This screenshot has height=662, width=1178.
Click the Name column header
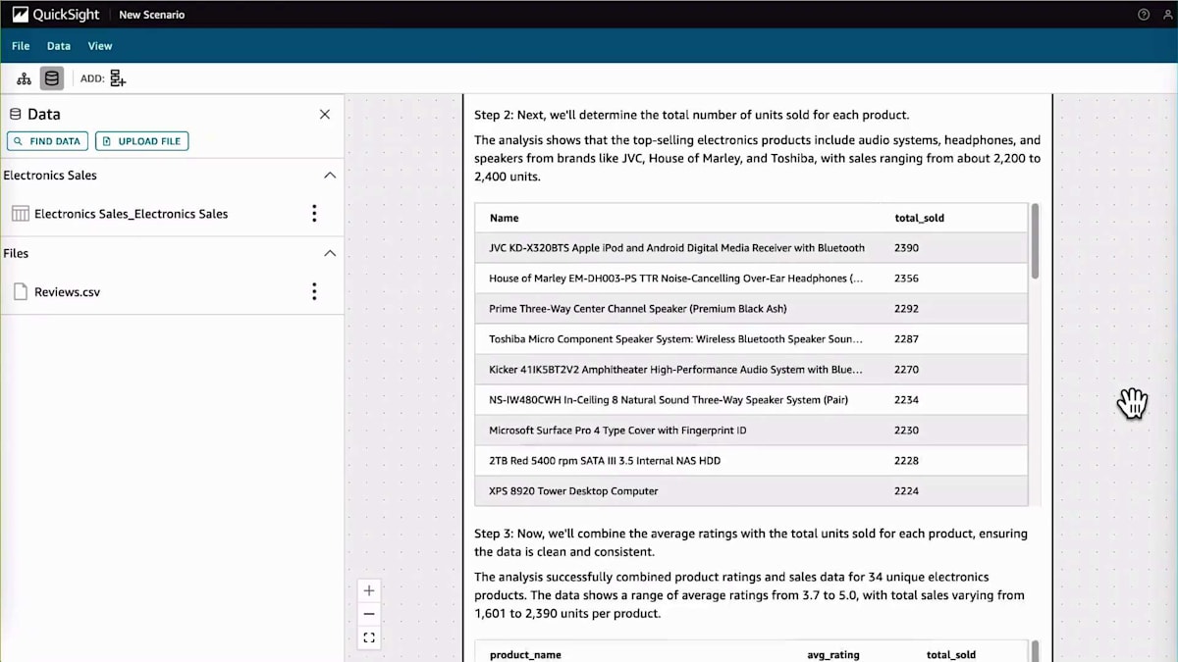pyautogui.click(x=504, y=218)
